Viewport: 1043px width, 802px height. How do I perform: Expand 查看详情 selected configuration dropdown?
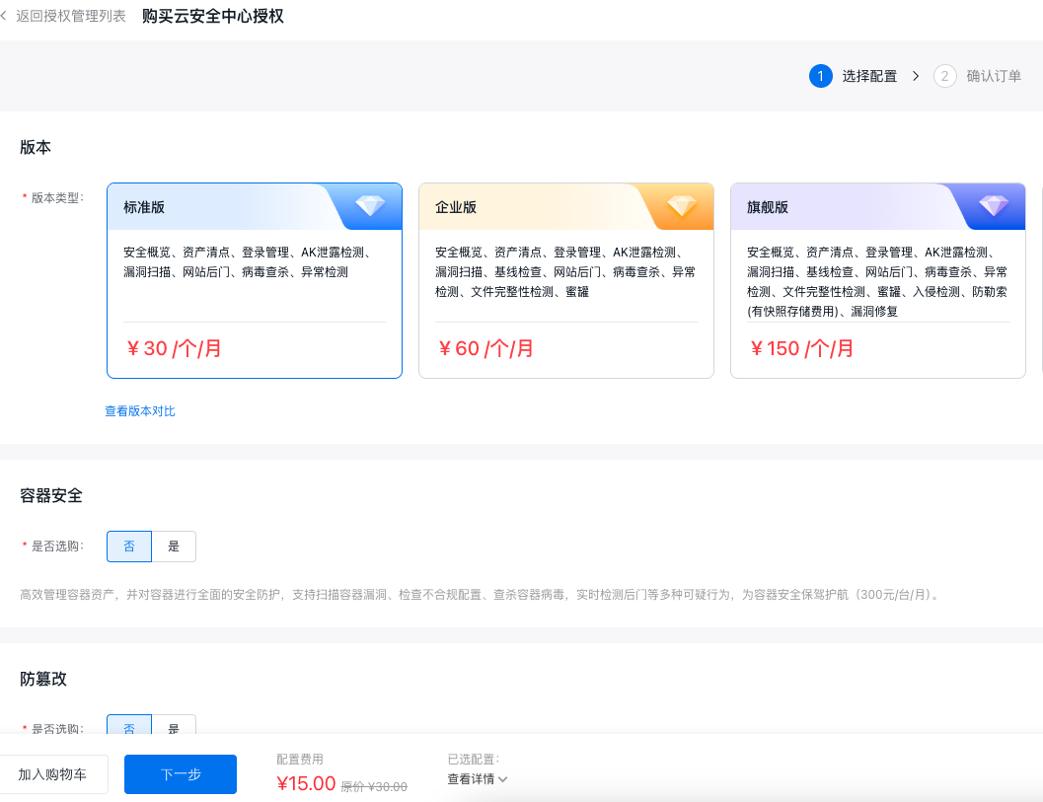pos(471,779)
